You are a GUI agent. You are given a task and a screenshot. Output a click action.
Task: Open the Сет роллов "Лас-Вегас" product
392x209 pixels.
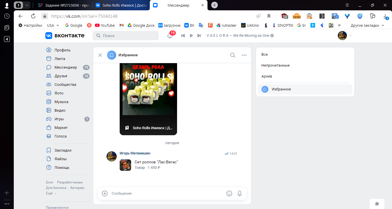(156, 162)
